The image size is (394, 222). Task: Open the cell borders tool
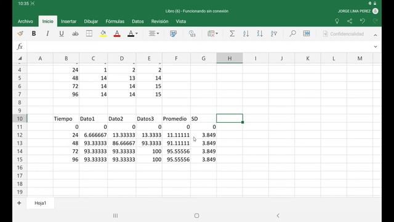pyautogui.click(x=89, y=33)
